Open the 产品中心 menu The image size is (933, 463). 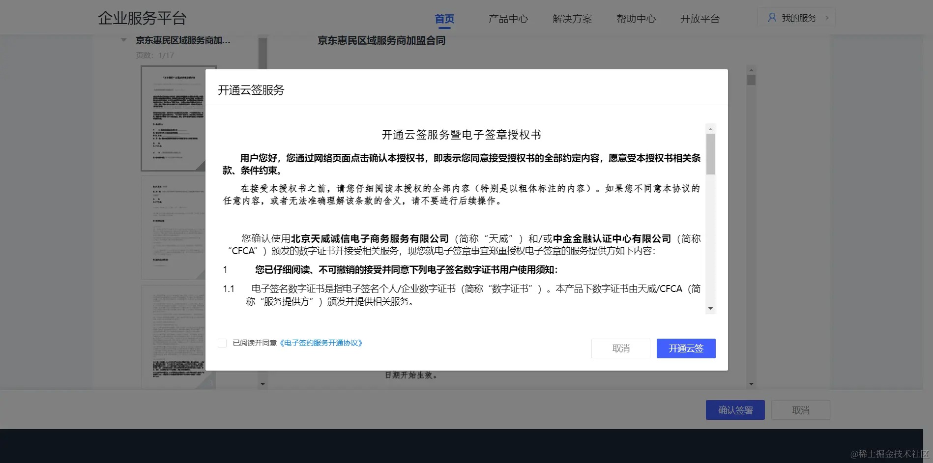pyautogui.click(x=508, y=19)
